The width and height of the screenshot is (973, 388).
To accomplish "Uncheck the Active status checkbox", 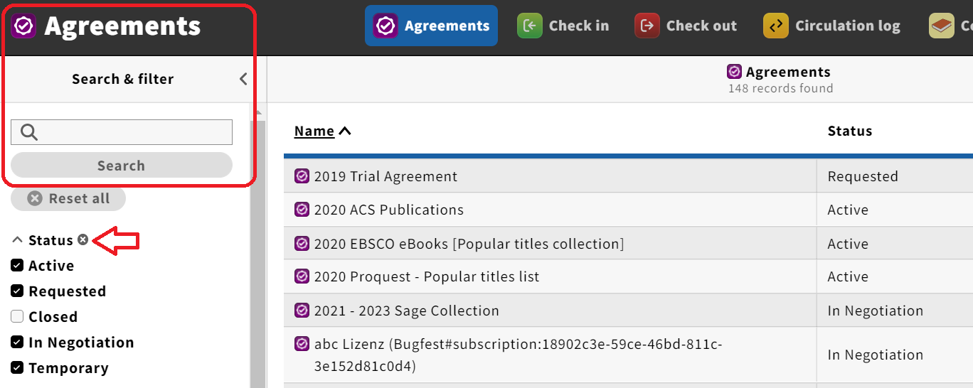I will point(18,265).
